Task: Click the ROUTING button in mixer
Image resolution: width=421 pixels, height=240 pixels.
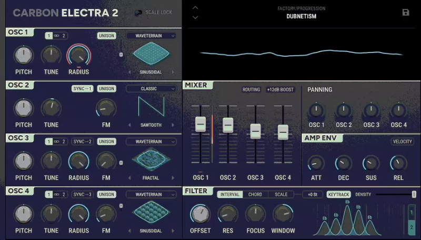Action: [x=252, y=90]
